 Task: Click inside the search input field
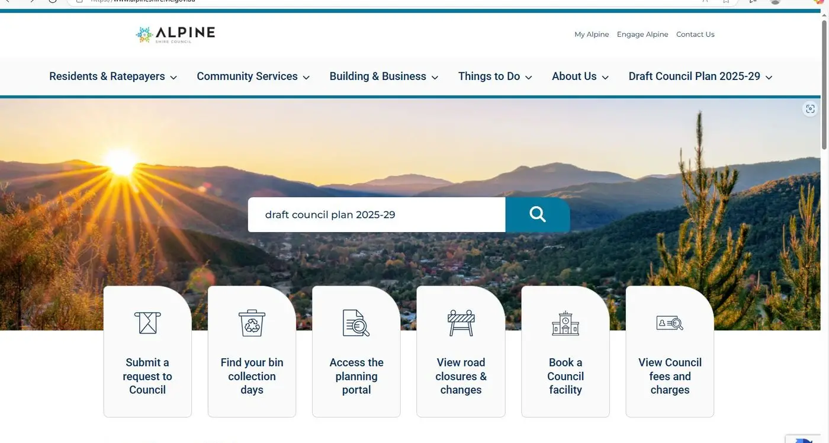(x=377, y=214)
